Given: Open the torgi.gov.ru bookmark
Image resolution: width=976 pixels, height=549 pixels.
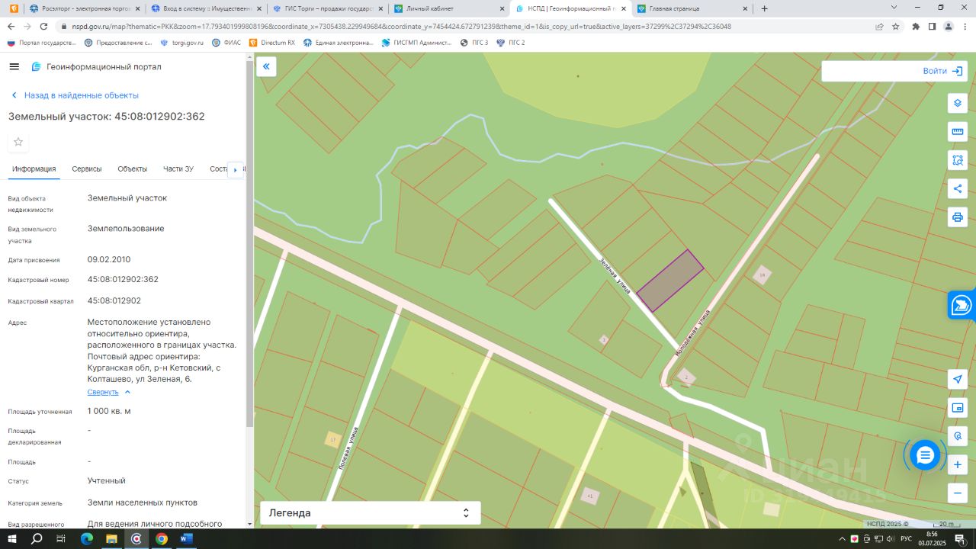Looking at the screenshot, I should [x=181, y=43].
